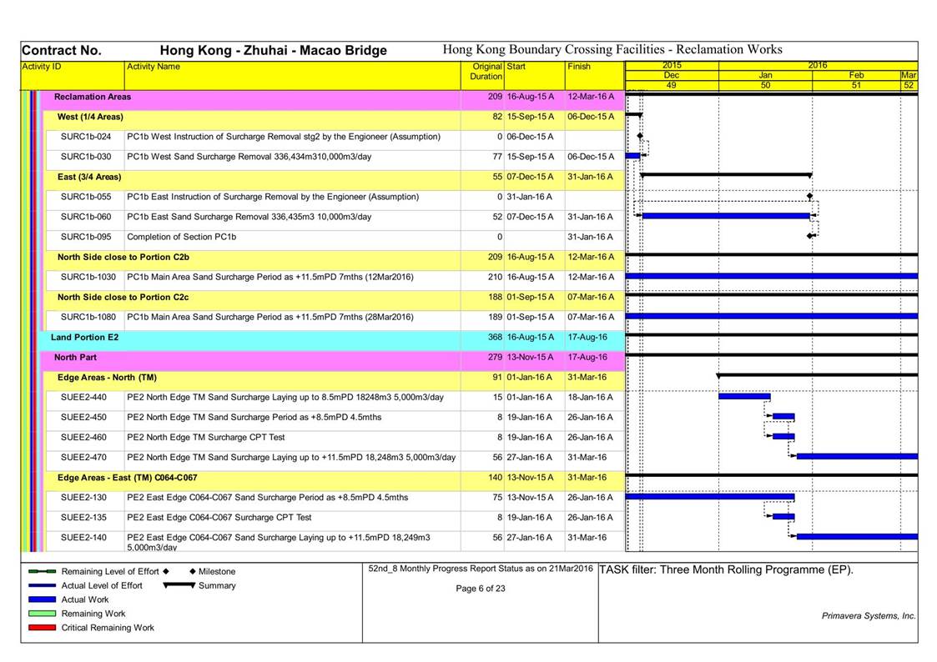Select activity ID SURC1b-1080

pyautogui.click(x=88, y=317)
